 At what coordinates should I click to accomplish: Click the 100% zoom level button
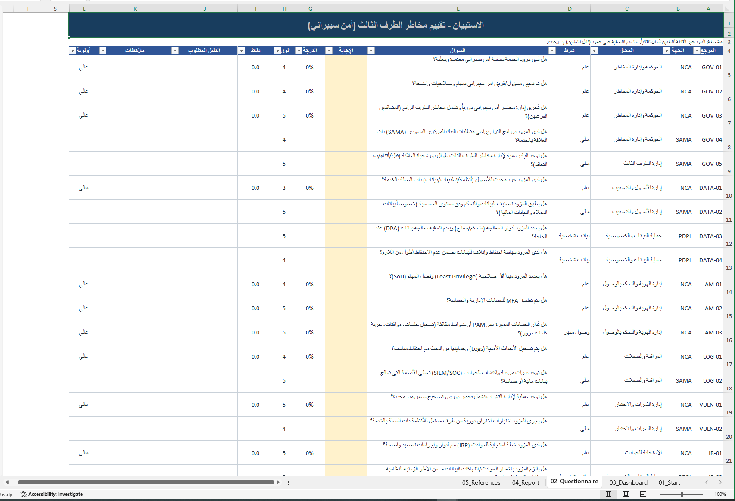pyautogui.click(x=720, y=494)
